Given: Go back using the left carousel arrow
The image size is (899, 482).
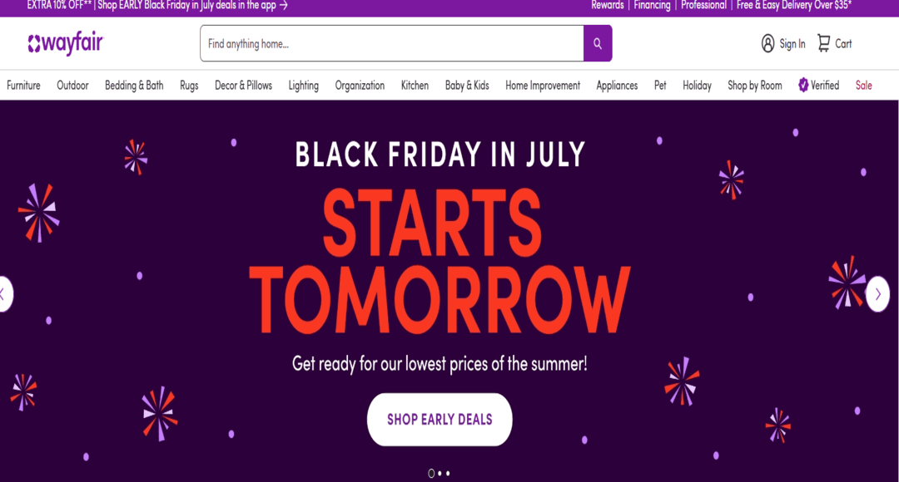Looking at the screenshot, I should (x=2, y=293).
